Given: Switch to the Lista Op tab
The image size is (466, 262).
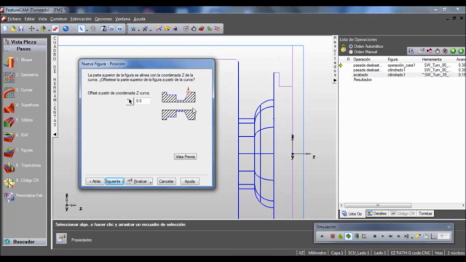Looking at the screenshot, I should [x=352, y=213].
